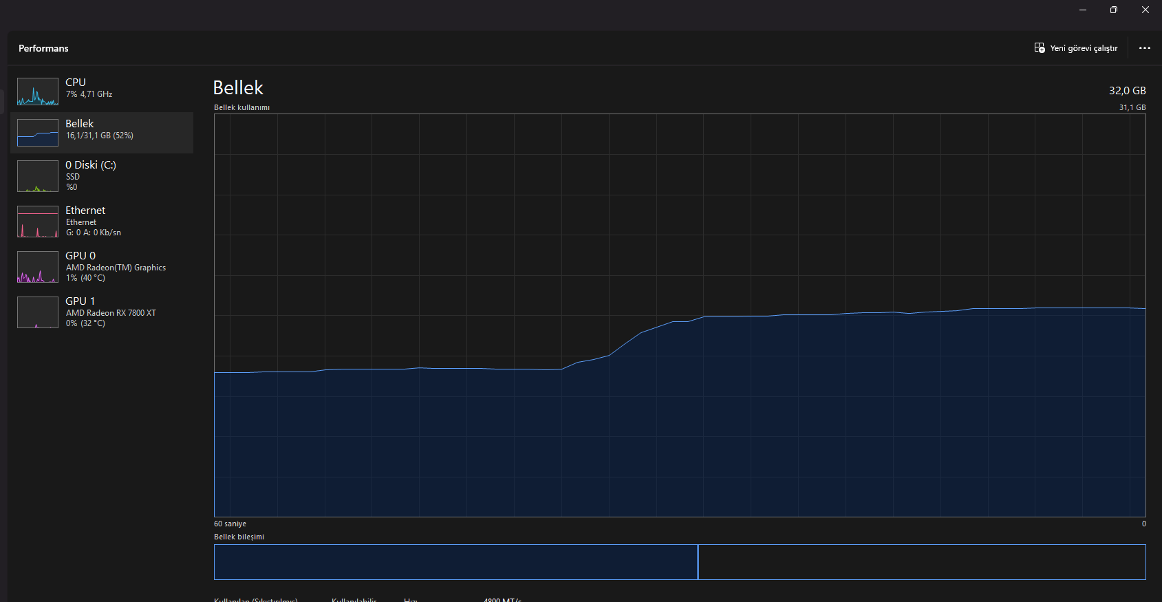Click the 32,0 GB total memory text

coord(1127,91)
